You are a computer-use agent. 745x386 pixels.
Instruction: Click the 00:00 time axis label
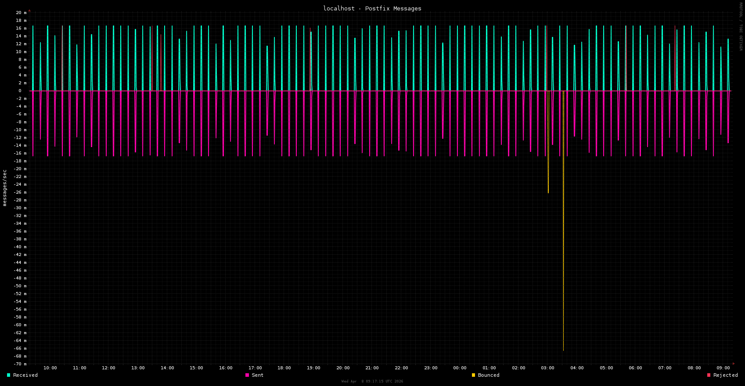click(460, 368)
